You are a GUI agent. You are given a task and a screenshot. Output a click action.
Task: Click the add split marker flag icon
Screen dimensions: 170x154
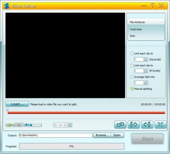[x=120, y=124]
